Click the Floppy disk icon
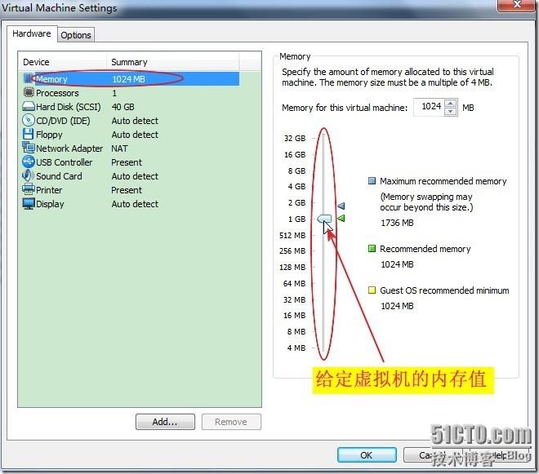The image size is (539, 474). 29,134
